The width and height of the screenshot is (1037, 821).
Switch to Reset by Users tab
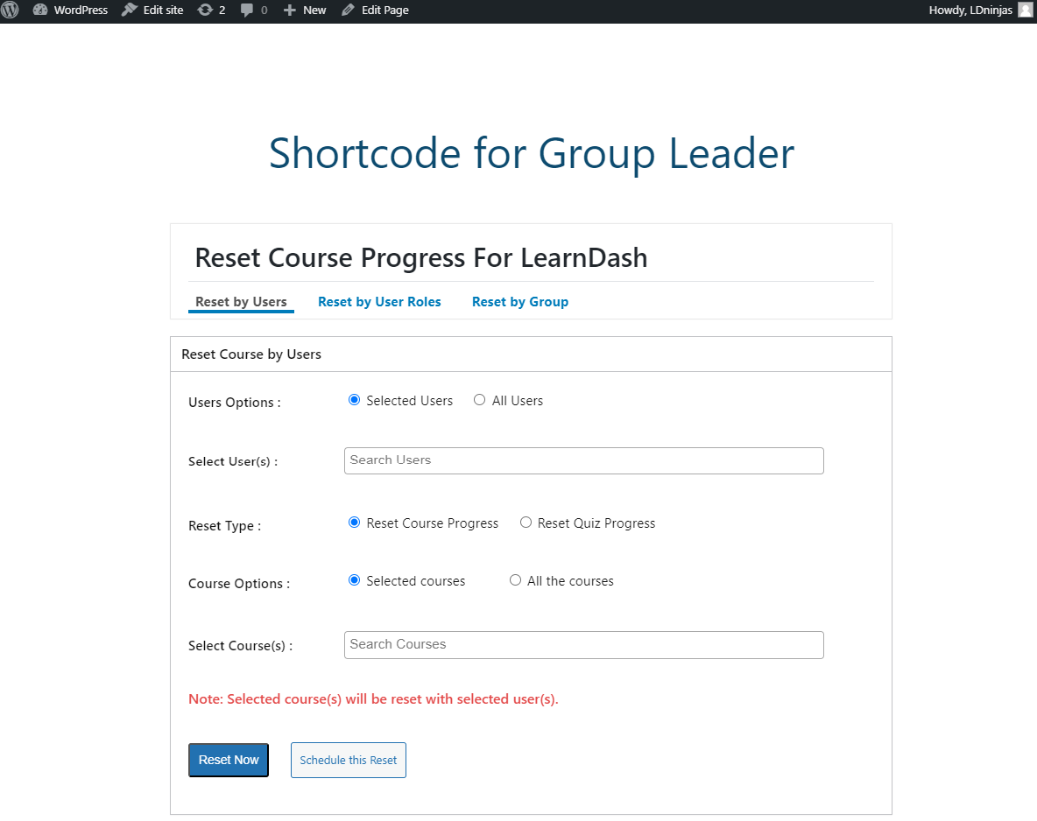(x=242, y=302)
